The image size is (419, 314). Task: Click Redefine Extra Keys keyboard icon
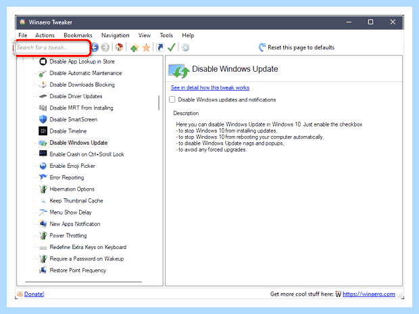(43, 248)
